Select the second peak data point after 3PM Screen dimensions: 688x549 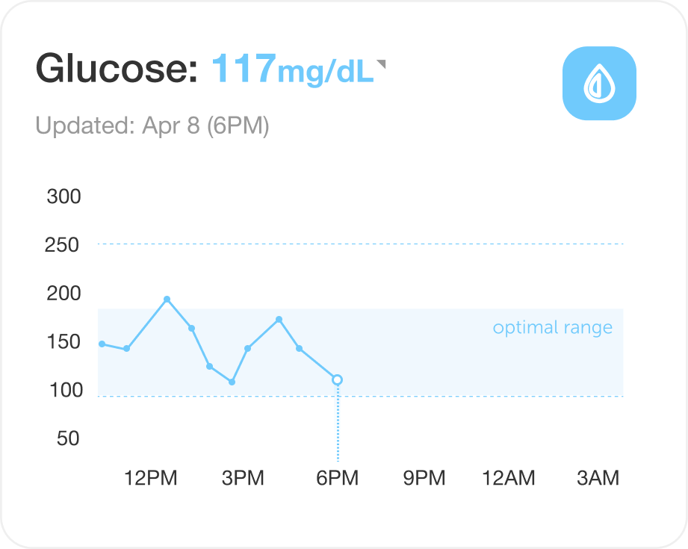[279, 320]
